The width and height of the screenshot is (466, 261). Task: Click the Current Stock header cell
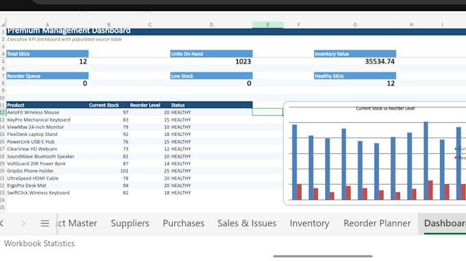click(109, 105)
